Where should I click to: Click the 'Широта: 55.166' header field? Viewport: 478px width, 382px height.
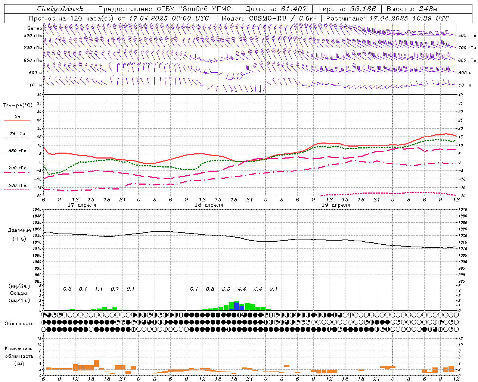[x=347, y=9]
